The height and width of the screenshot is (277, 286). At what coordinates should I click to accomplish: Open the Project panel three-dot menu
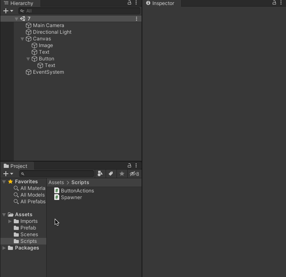click(136, 166)
